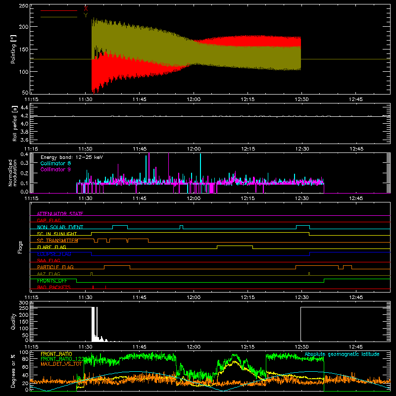Click the 300 tick on Quality axis
This screenshot has width=396, height=396.
click(23, 303)
